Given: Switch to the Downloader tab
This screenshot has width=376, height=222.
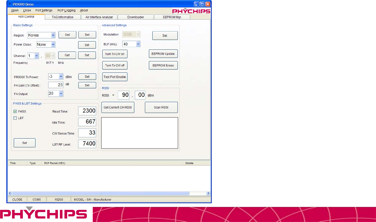Looking at the screenshot, I should tap(136, 17).
